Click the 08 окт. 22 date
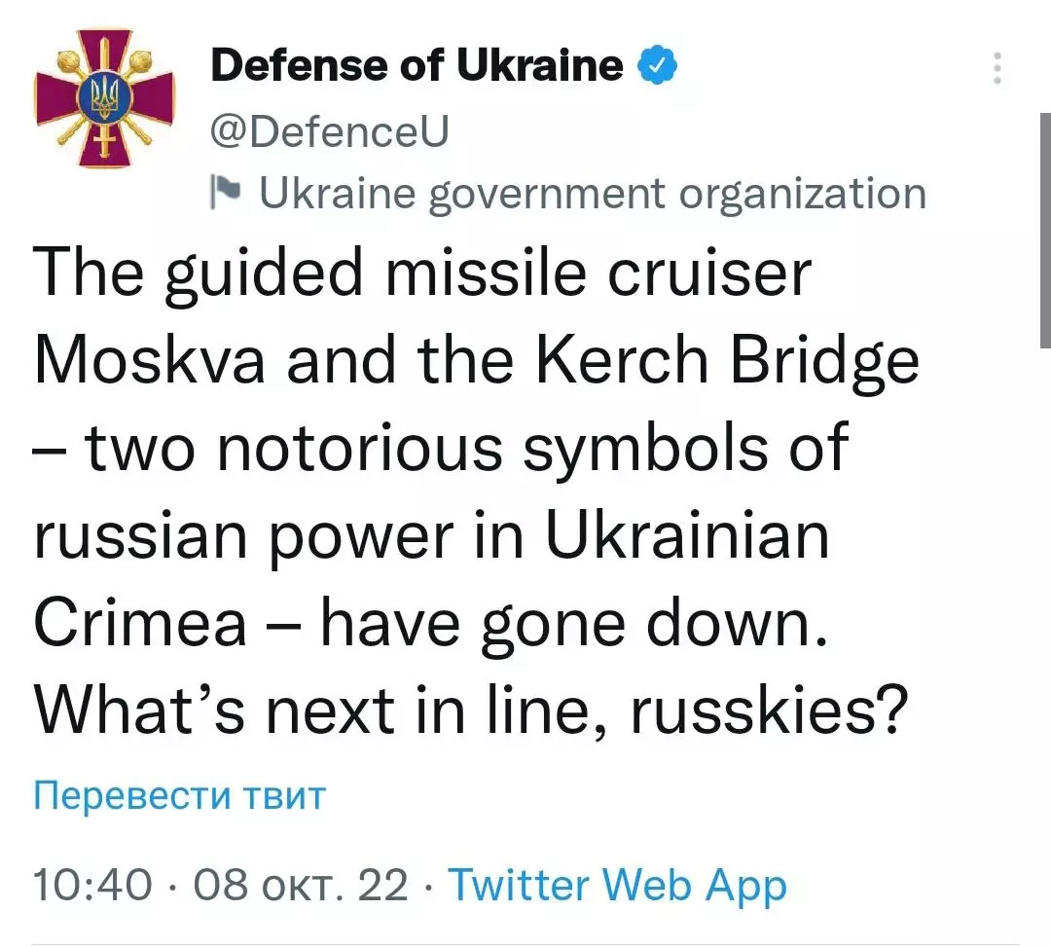Image resolution: width=1051 pixels, height=947 pixels. tap(301, 885)
